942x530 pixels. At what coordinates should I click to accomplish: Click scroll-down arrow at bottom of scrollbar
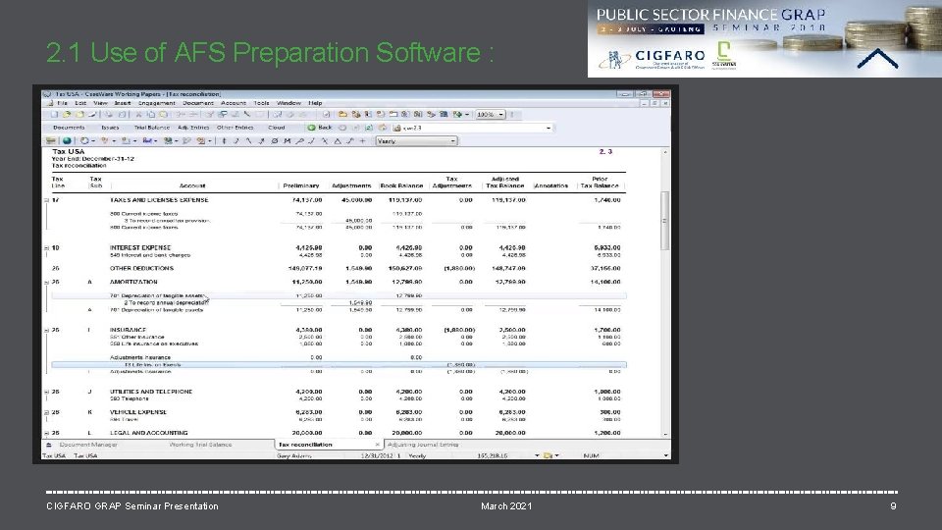[665, 434]
